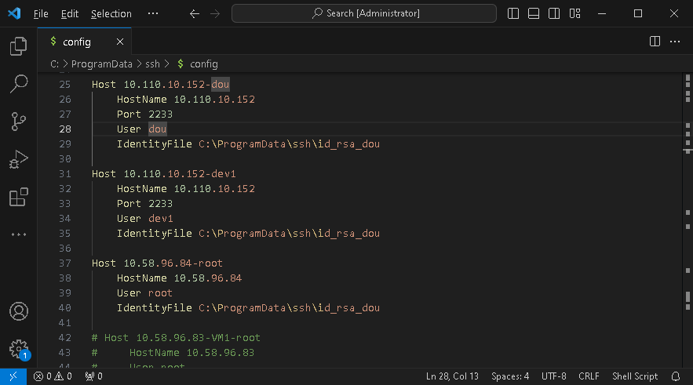Viewport: 693px width, 385px height.
Task: Open the Extensions view
Action: (x=18, y=197)
